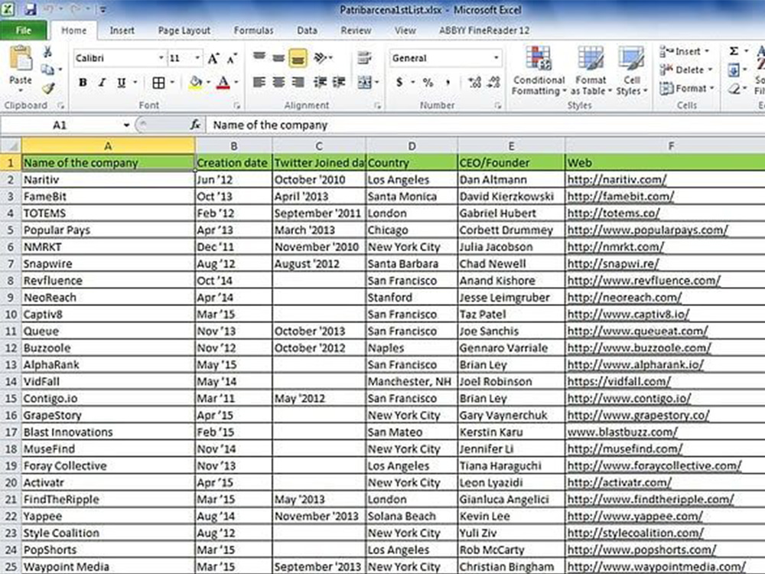Open the http://www.buzzoole.com/ hyperlink
The height and width of the screenshot is (574, 765).
click(x=639, y=348)
